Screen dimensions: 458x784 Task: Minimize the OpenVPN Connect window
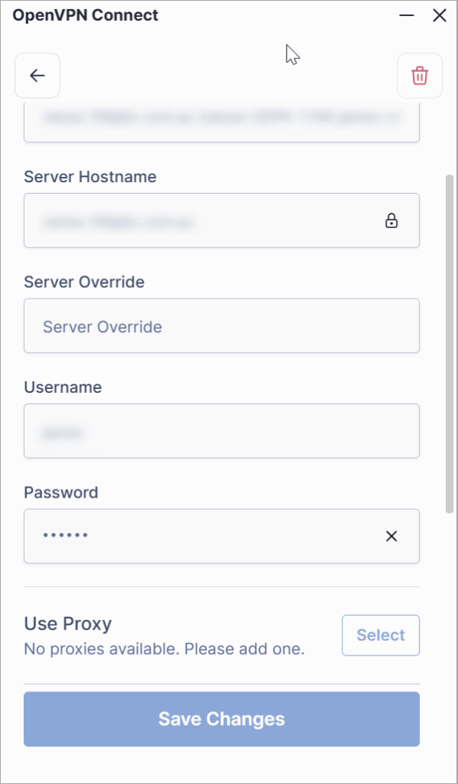click(407, 15)
